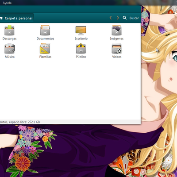
Task: Select the Imágenes label text
Action: (117, 38)
